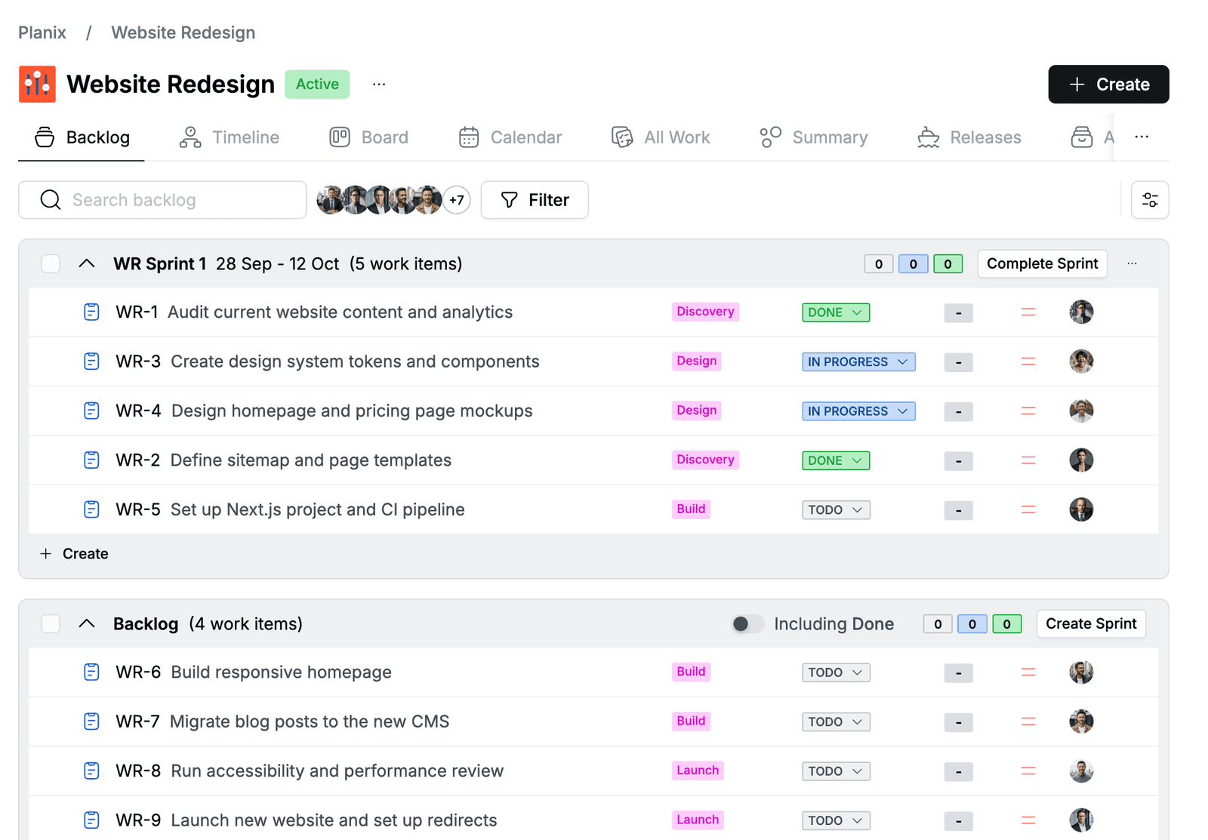
Task: Collapse the Backlog section
Action: [x=87, y=623]
